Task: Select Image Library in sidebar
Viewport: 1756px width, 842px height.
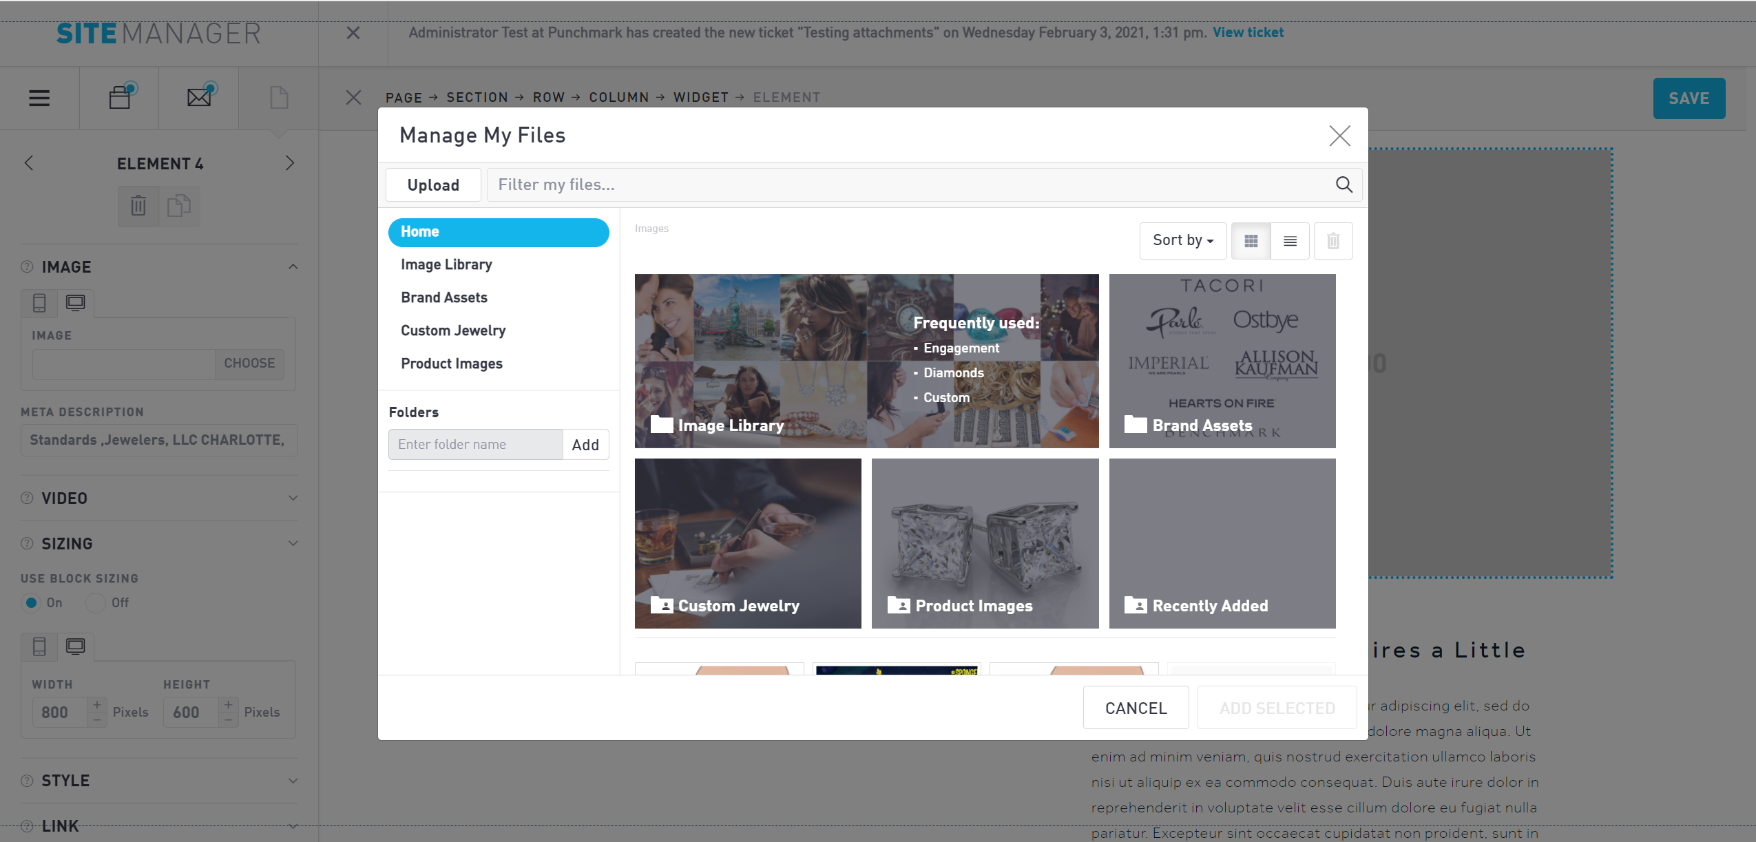Action: click(x=446, y=265)
